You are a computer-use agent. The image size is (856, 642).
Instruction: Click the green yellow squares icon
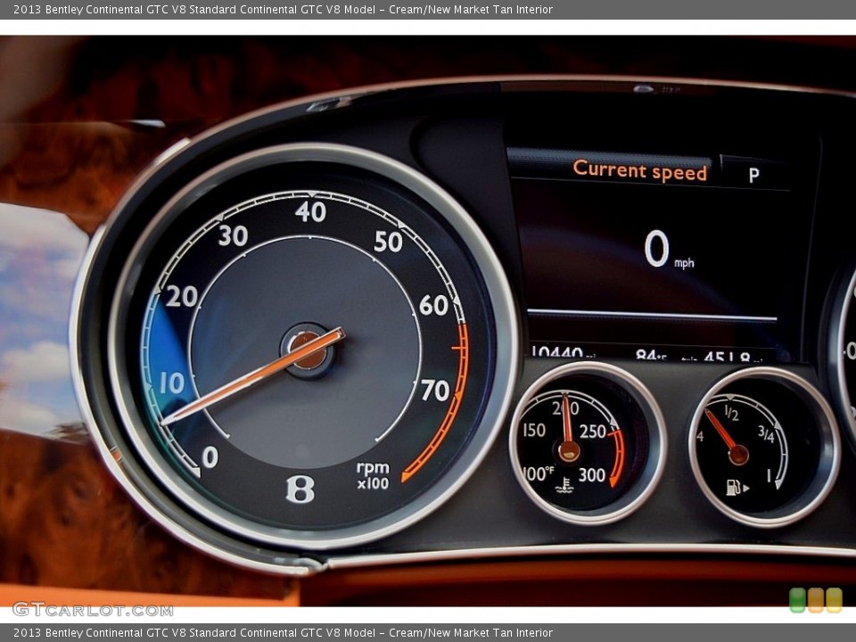816,600
